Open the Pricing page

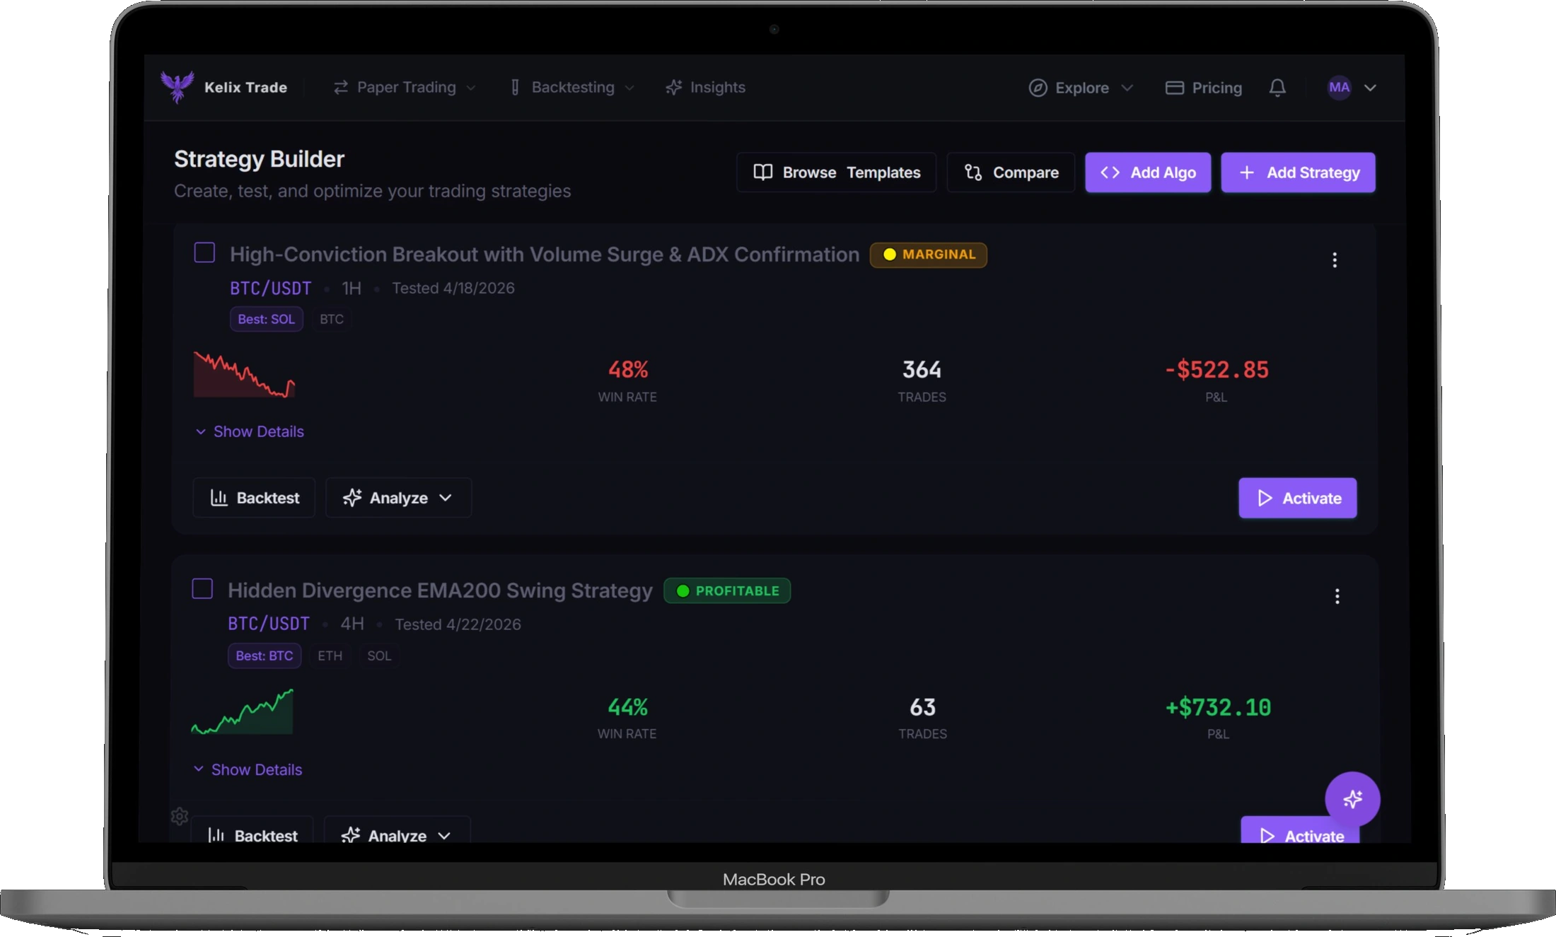pyautogui.click(x=1204, y=88)
